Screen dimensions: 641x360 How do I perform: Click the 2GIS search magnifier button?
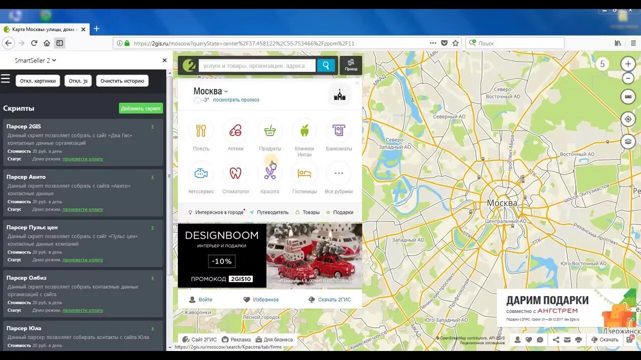click(326, 65)
